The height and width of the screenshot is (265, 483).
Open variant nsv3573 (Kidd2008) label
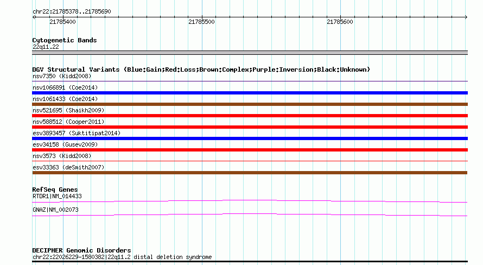(x=62, y=156)
